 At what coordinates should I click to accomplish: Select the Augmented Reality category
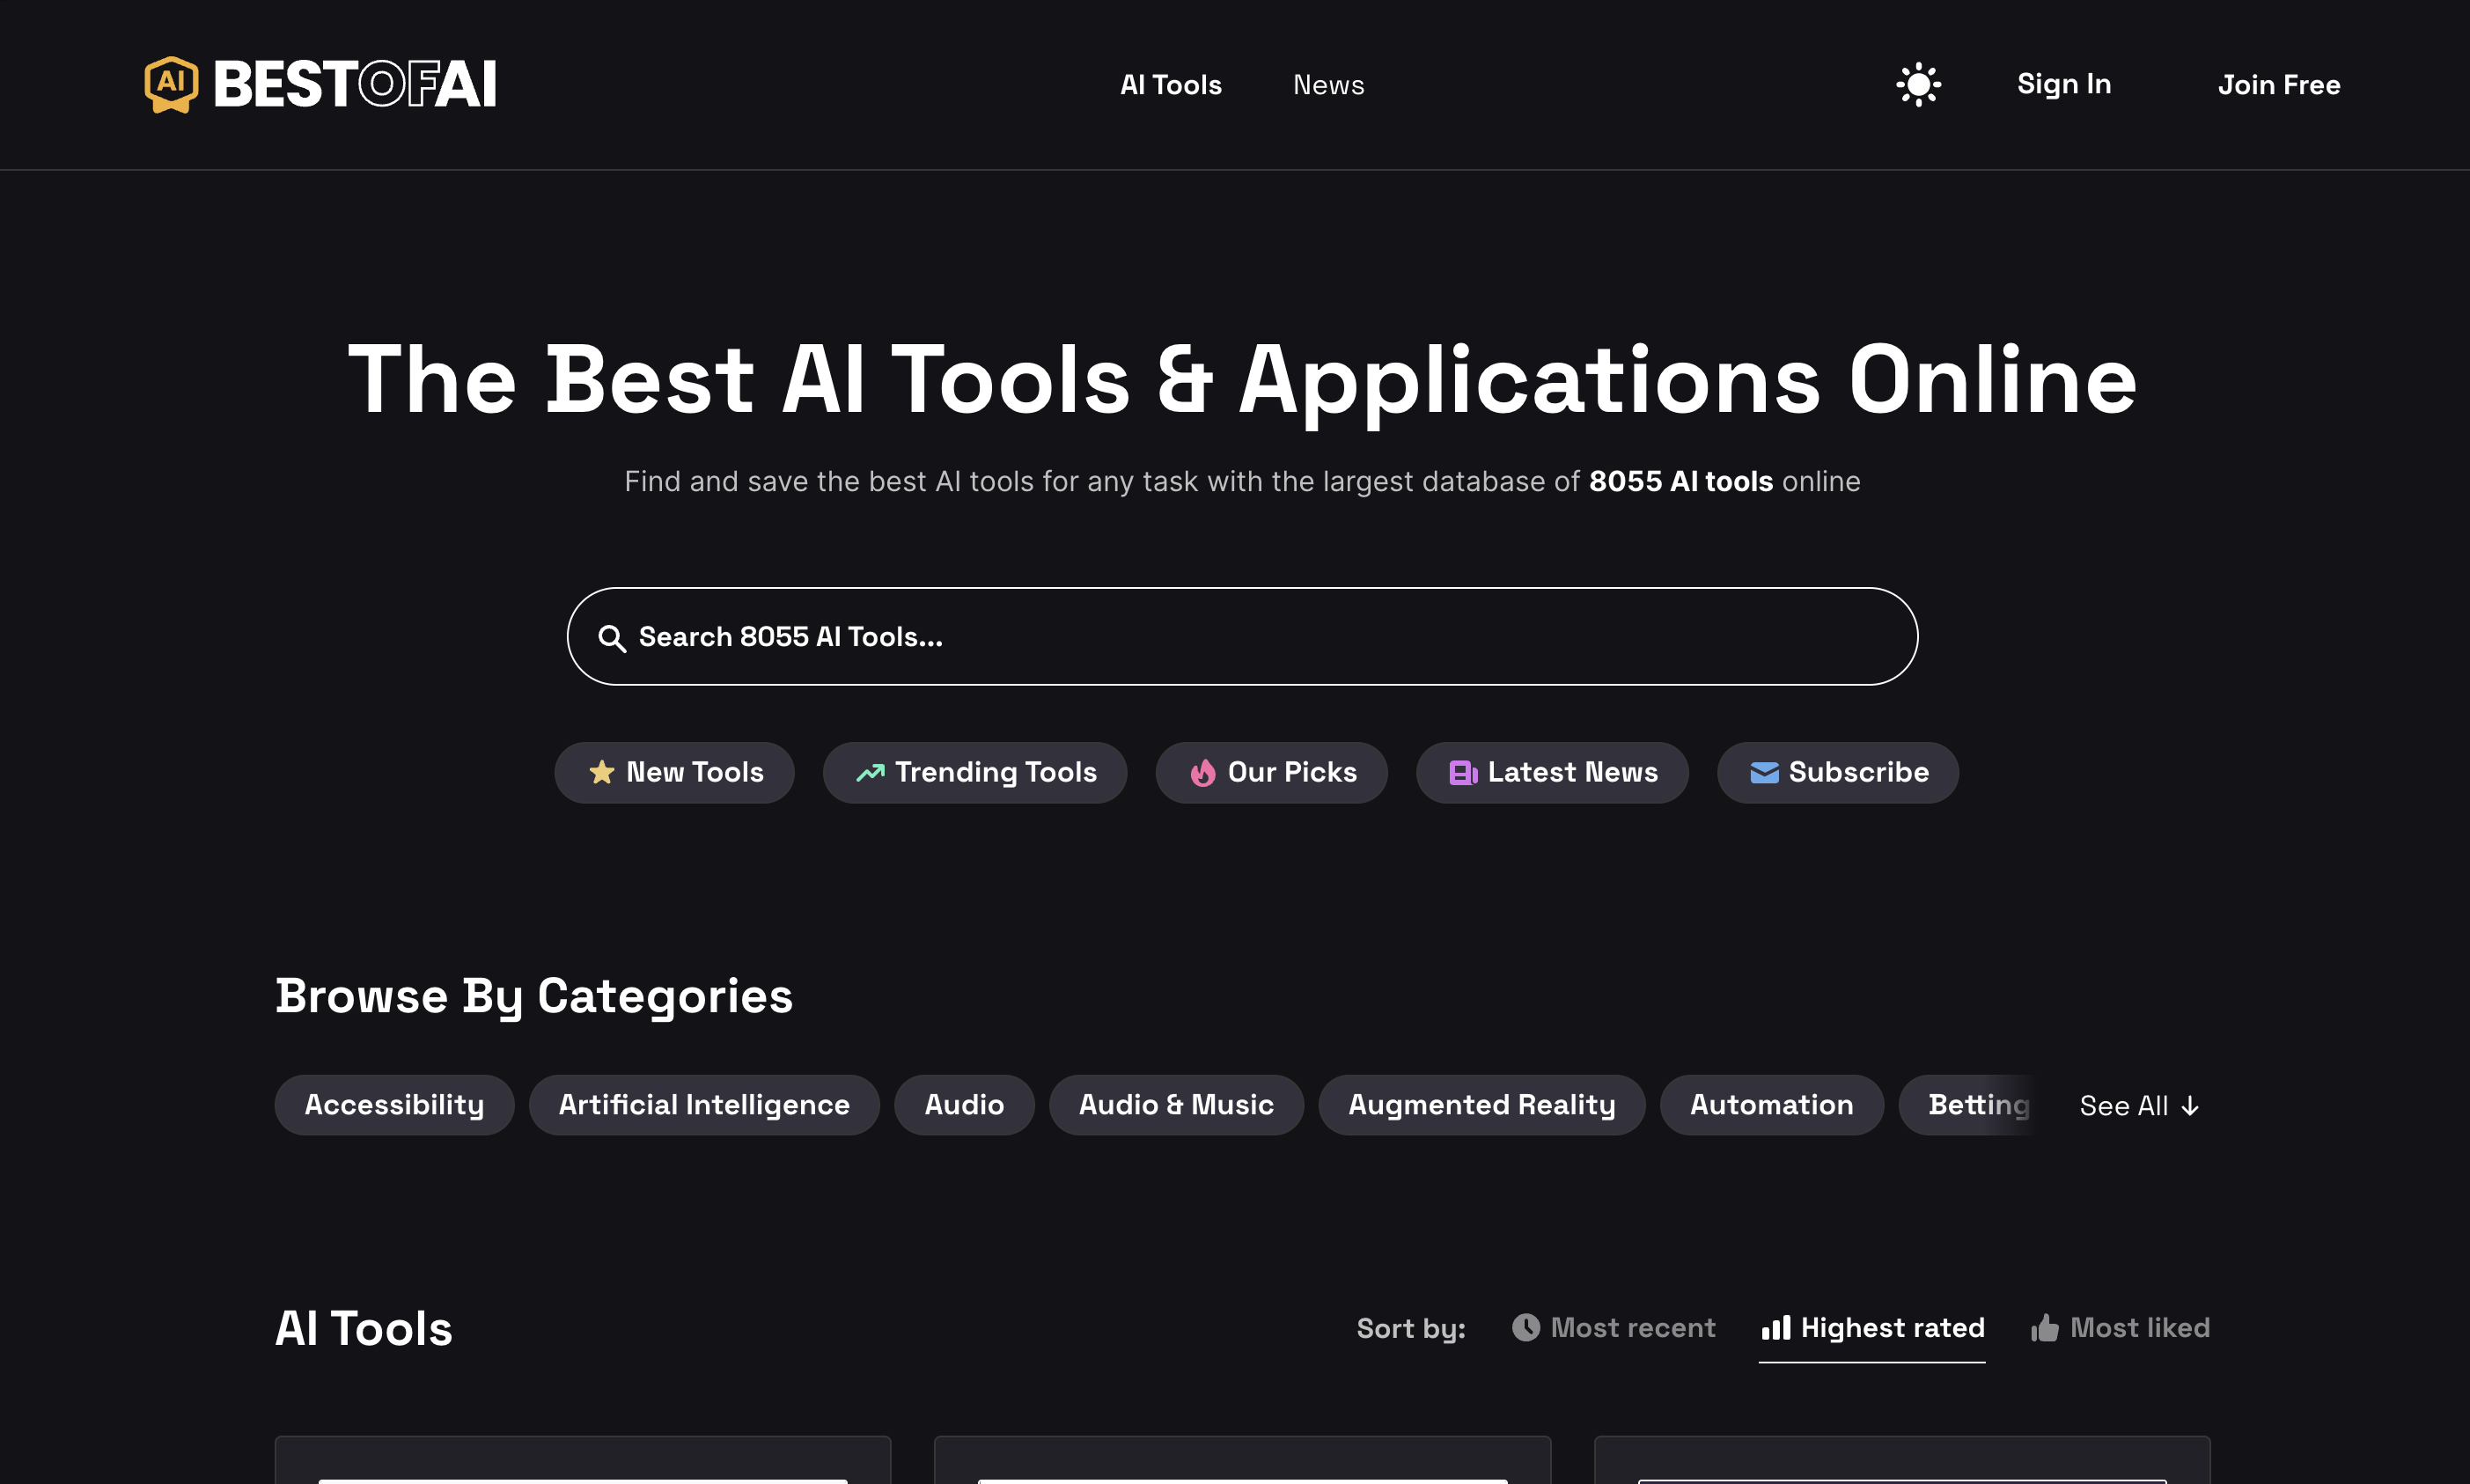click(1481, 1105)
